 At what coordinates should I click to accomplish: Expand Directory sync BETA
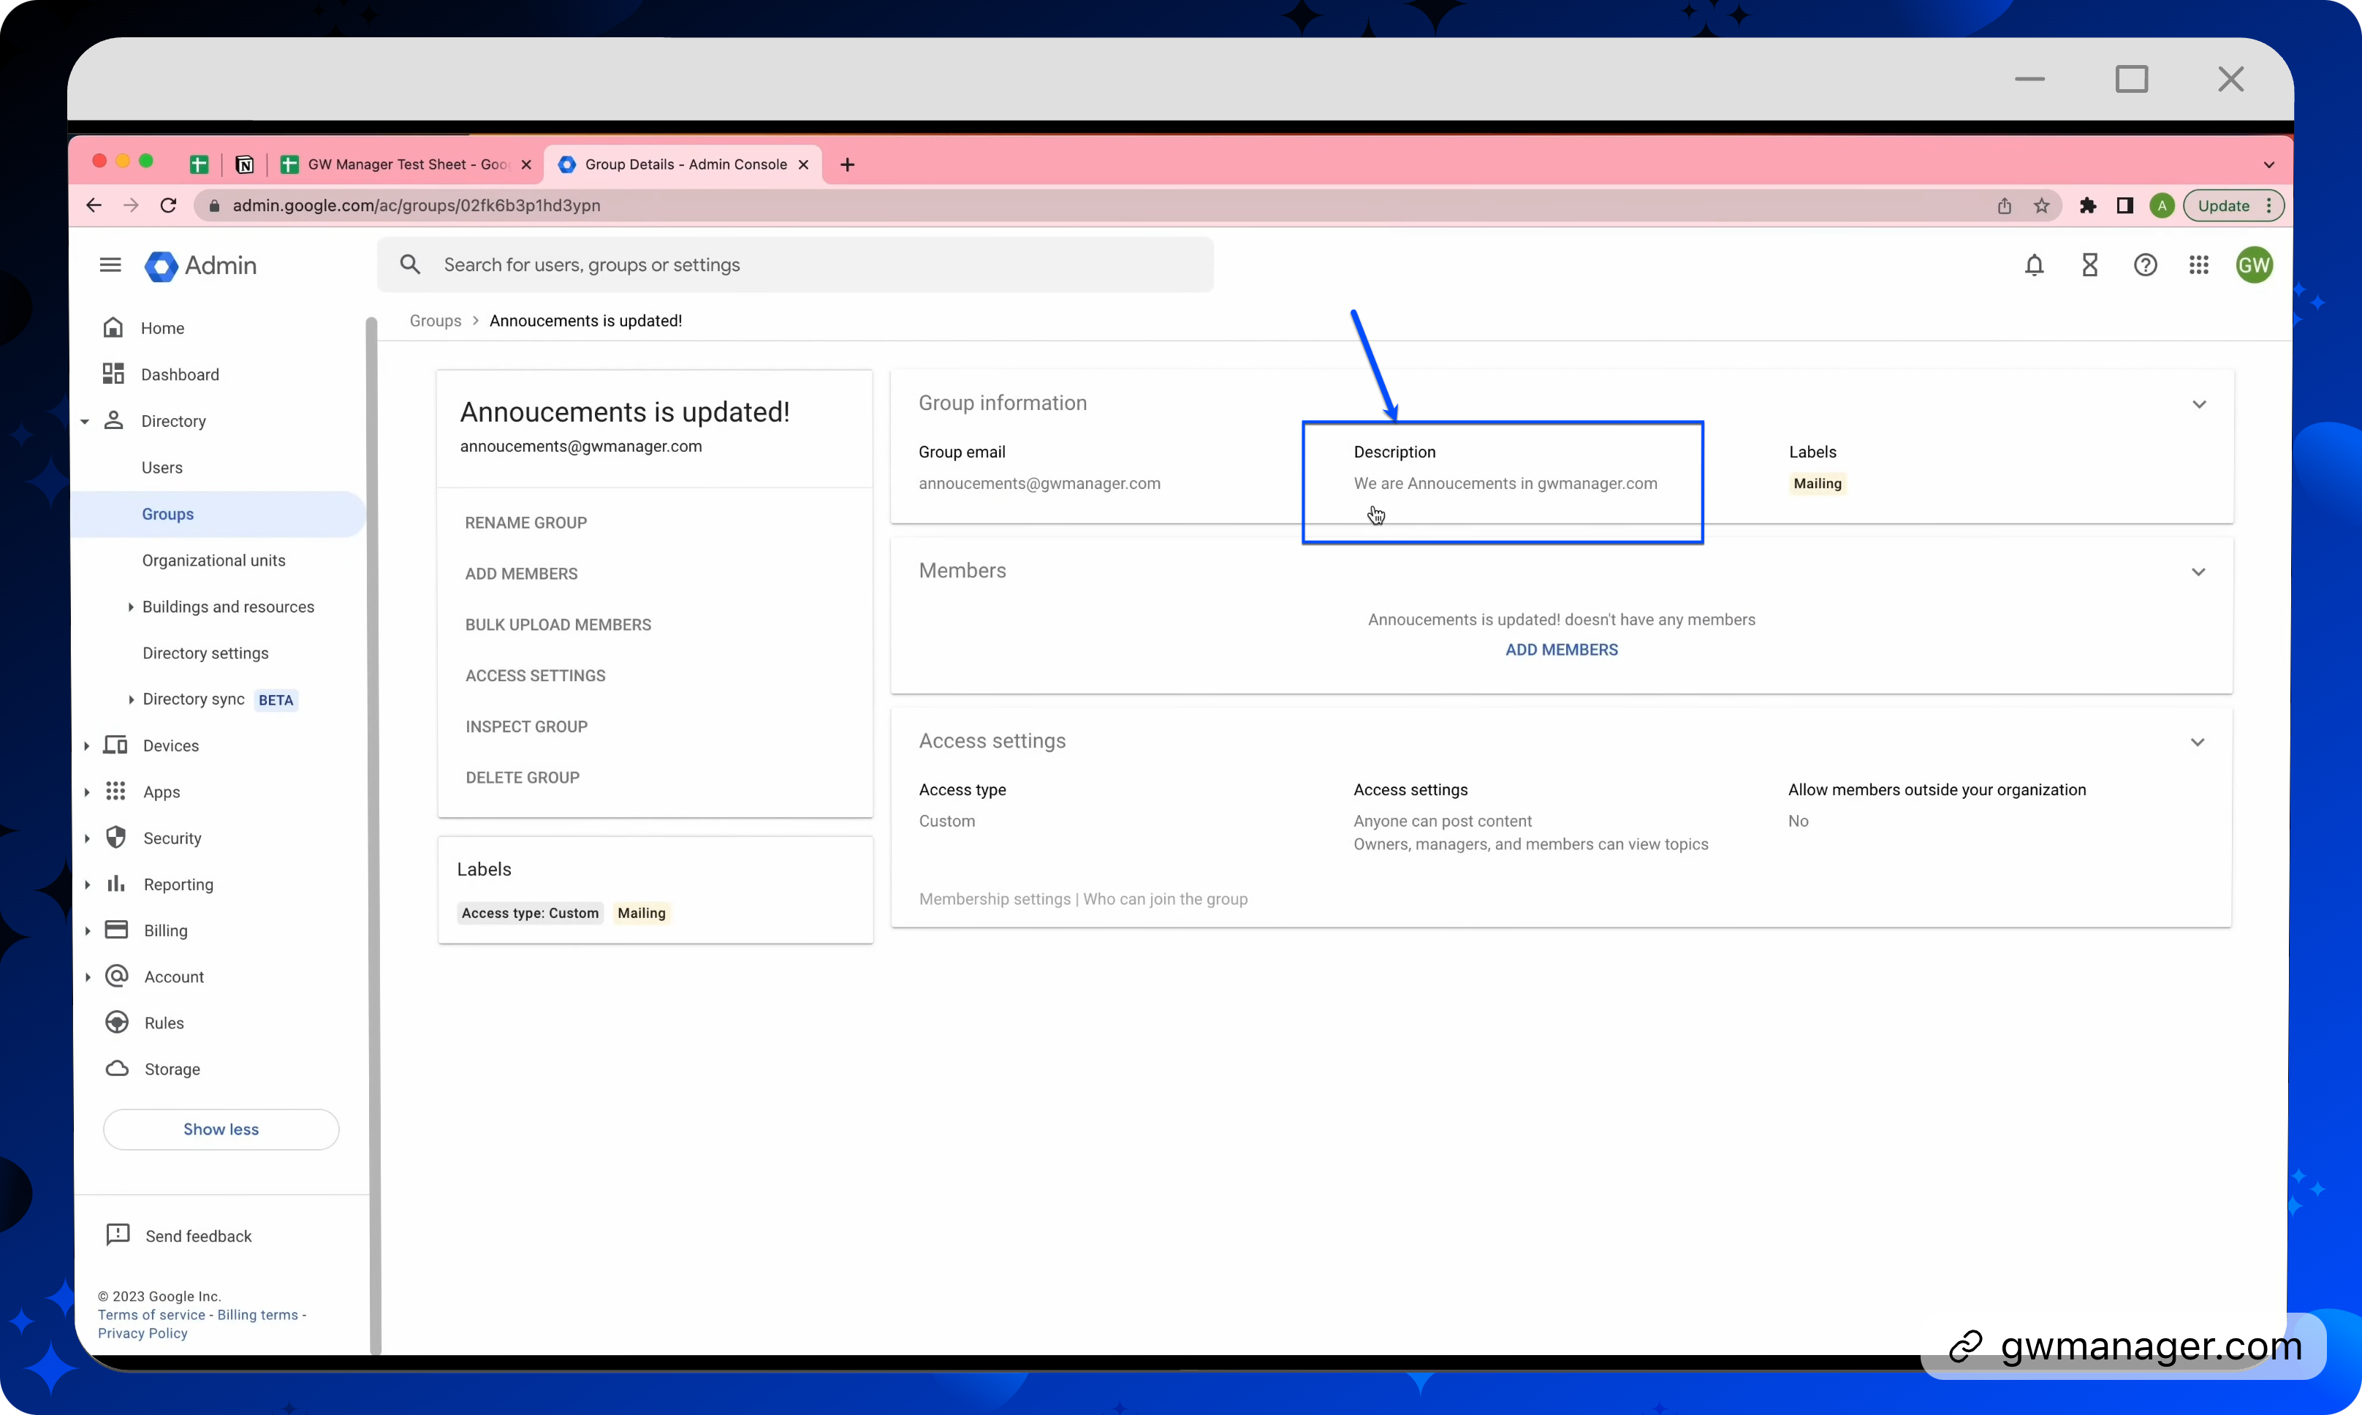tap(131, 699)
